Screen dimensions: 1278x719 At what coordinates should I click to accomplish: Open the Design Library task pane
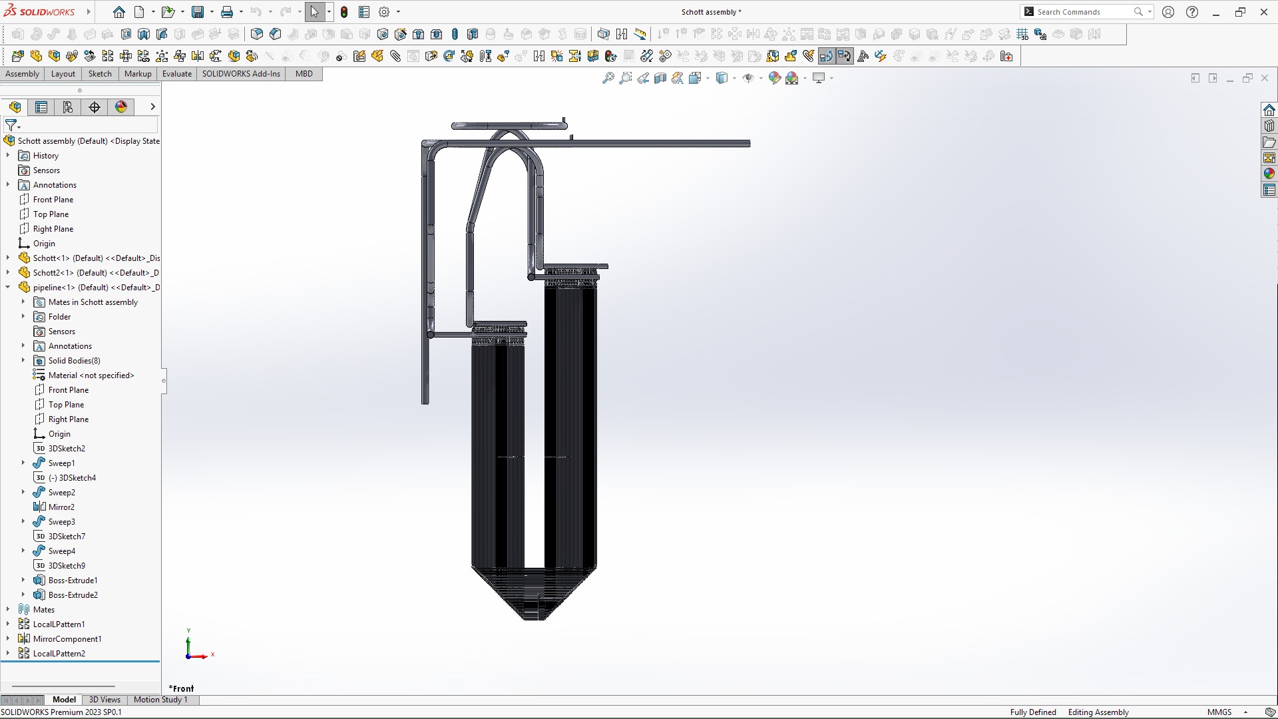(1269, 126)
